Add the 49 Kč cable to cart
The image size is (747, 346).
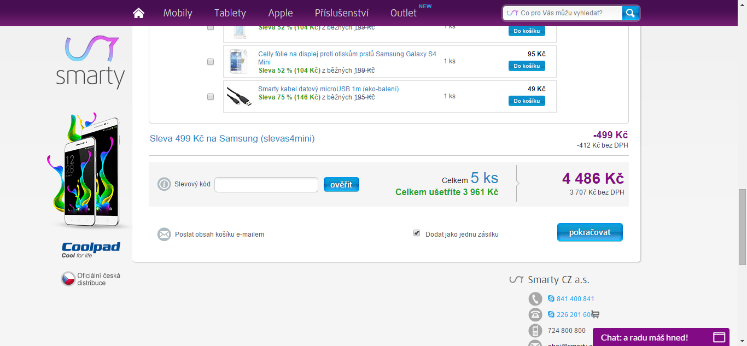[x=527, y=101]
